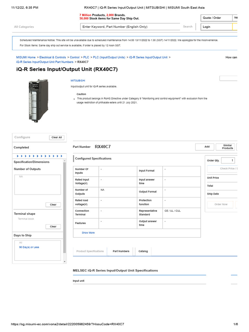
Task: Click the RX40C7 product thumbnail image
Action: pos(38,101)
